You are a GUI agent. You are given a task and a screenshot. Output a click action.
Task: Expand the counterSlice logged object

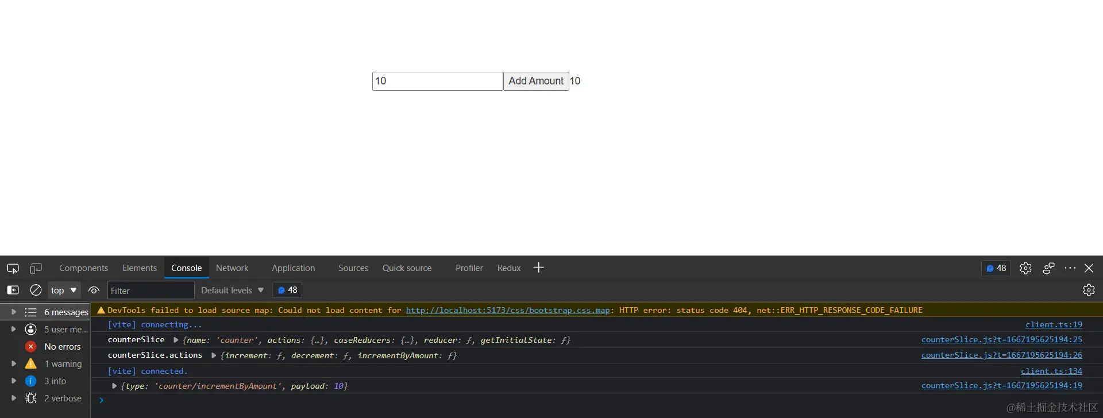176,340
